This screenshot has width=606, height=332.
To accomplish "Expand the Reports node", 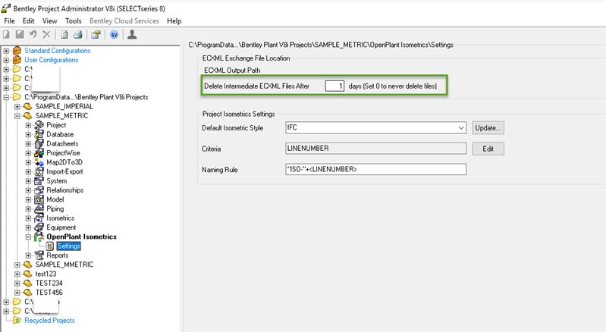I will pos(28,255).
